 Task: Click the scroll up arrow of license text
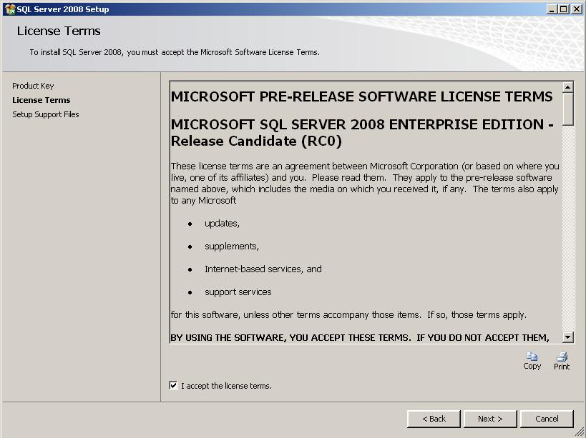567,87
